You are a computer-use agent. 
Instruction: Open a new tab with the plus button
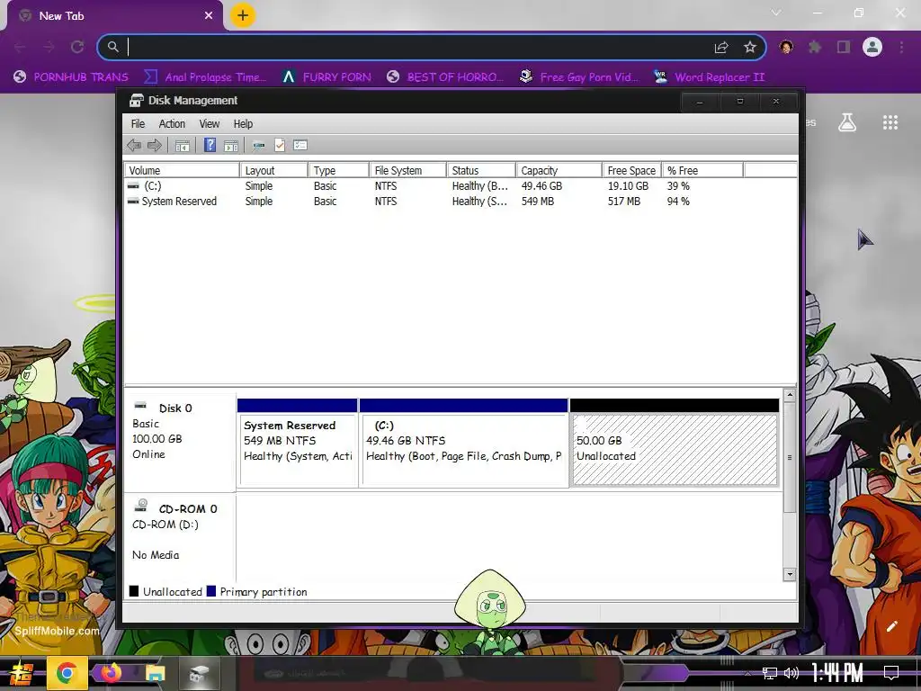[243, 15]
